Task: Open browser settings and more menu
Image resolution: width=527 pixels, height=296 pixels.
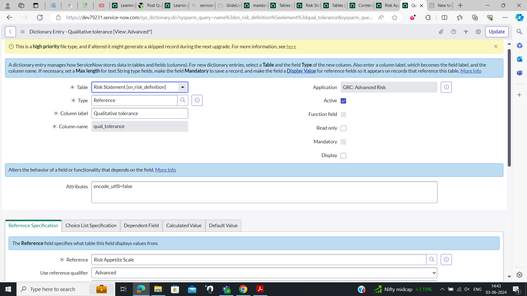Action: pyautogui.click(x=505, y=18)
